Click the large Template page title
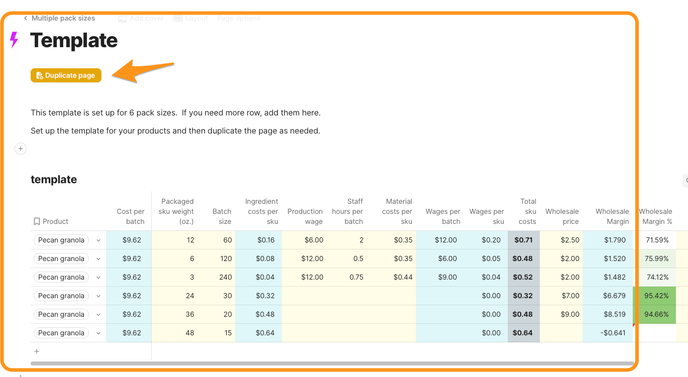This screenshot has width=688, height=377. tap(74, 40)
